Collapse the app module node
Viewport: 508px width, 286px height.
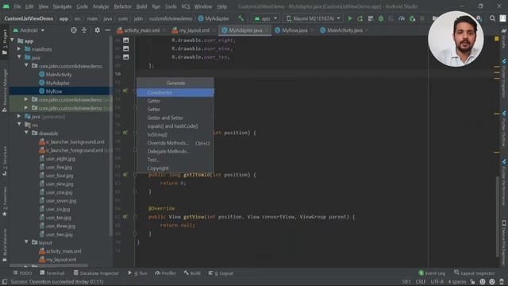click(x=13, y=41)
